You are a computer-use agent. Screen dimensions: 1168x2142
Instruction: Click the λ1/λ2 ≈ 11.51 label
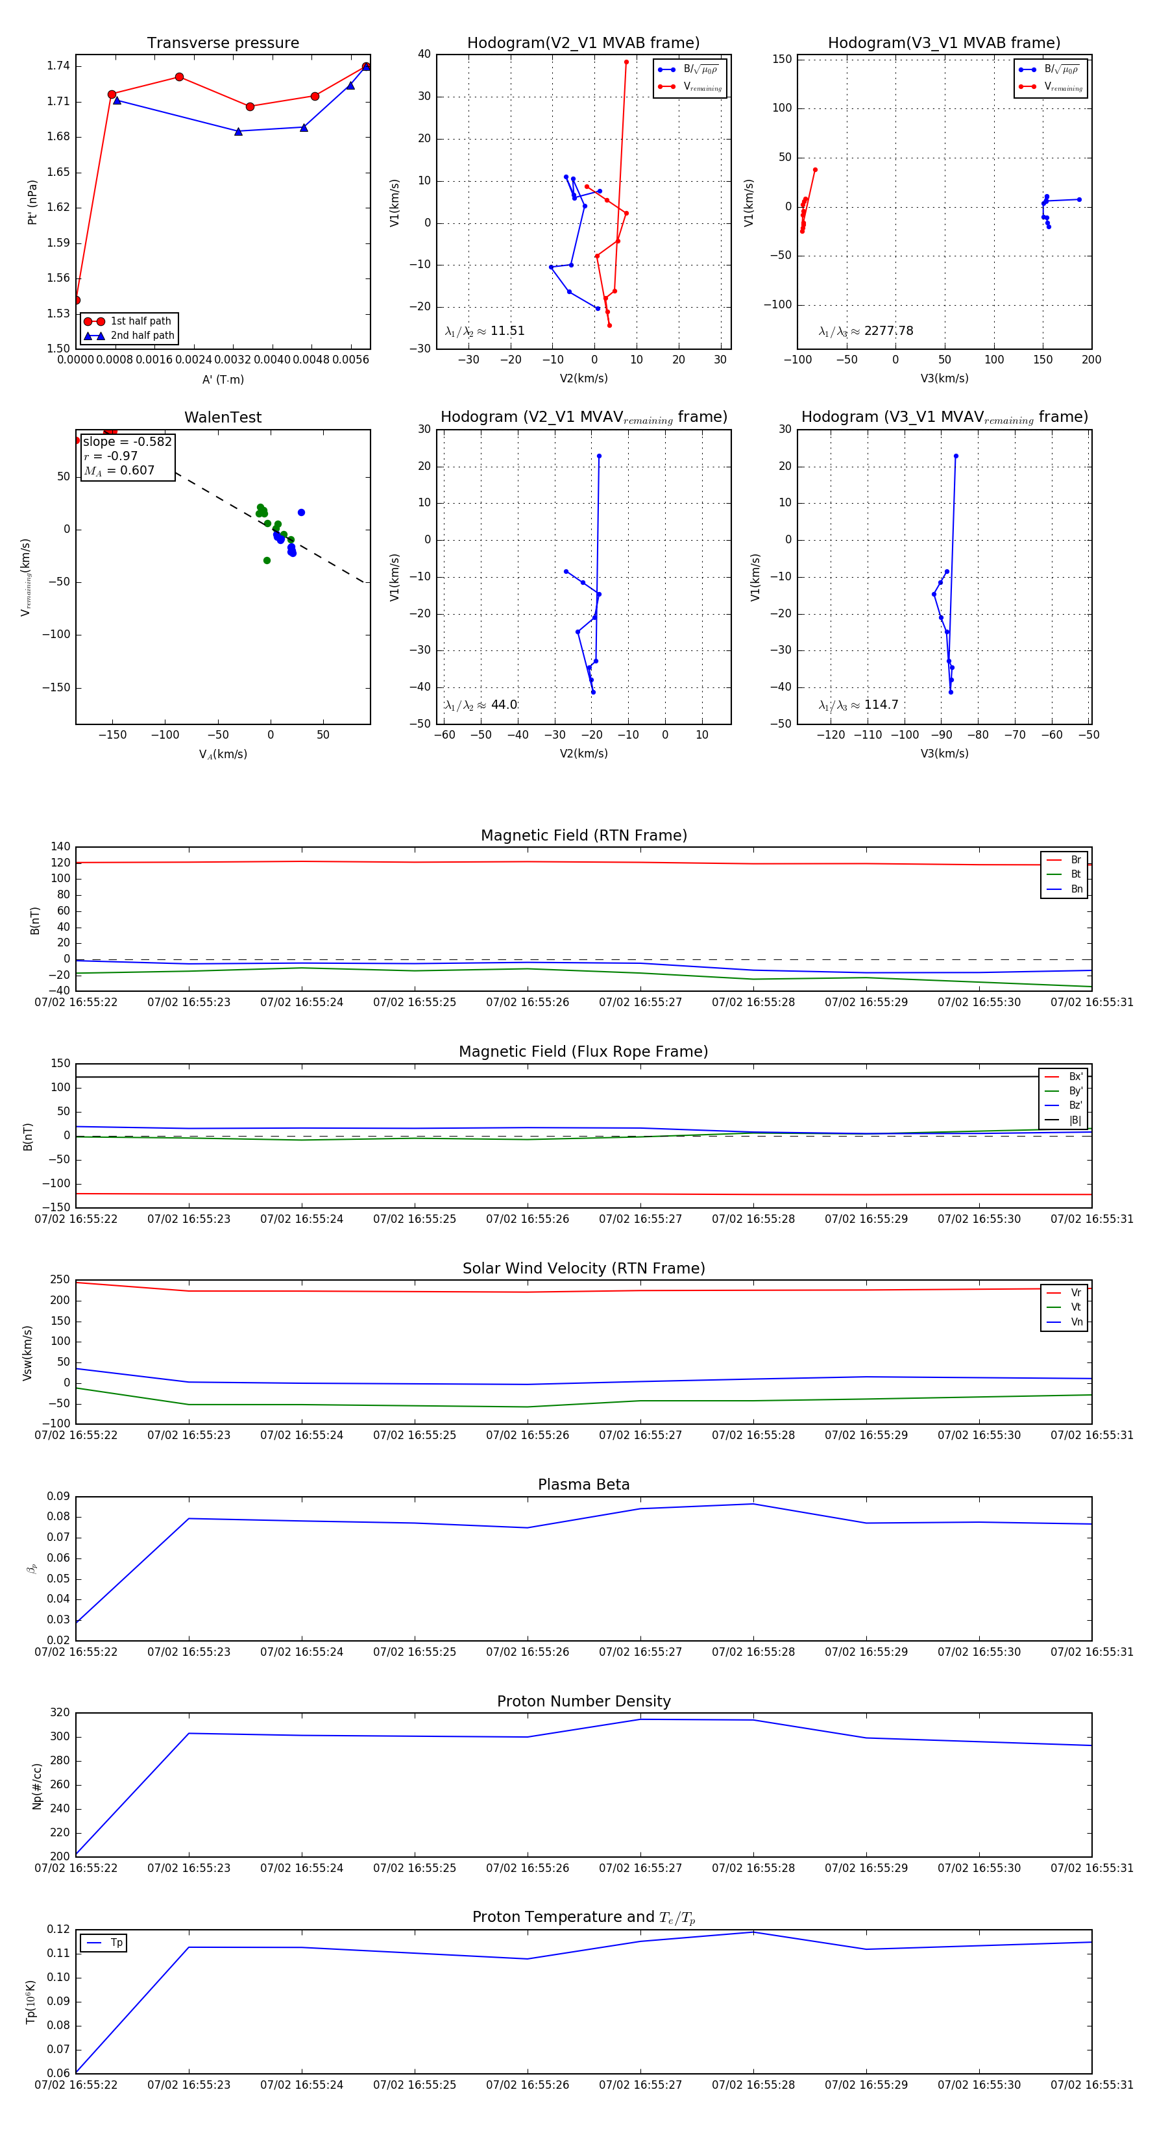[x=485, y=331]
